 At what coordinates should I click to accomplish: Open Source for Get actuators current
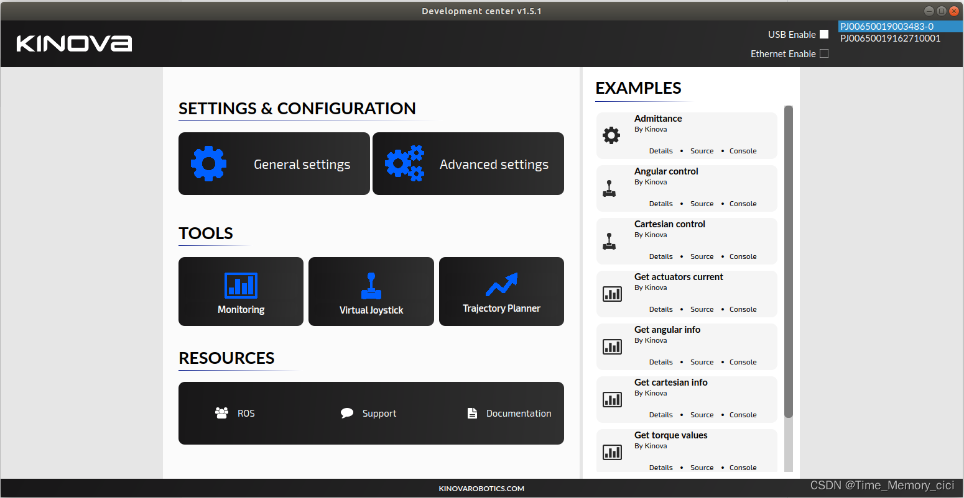coord(702,309)
